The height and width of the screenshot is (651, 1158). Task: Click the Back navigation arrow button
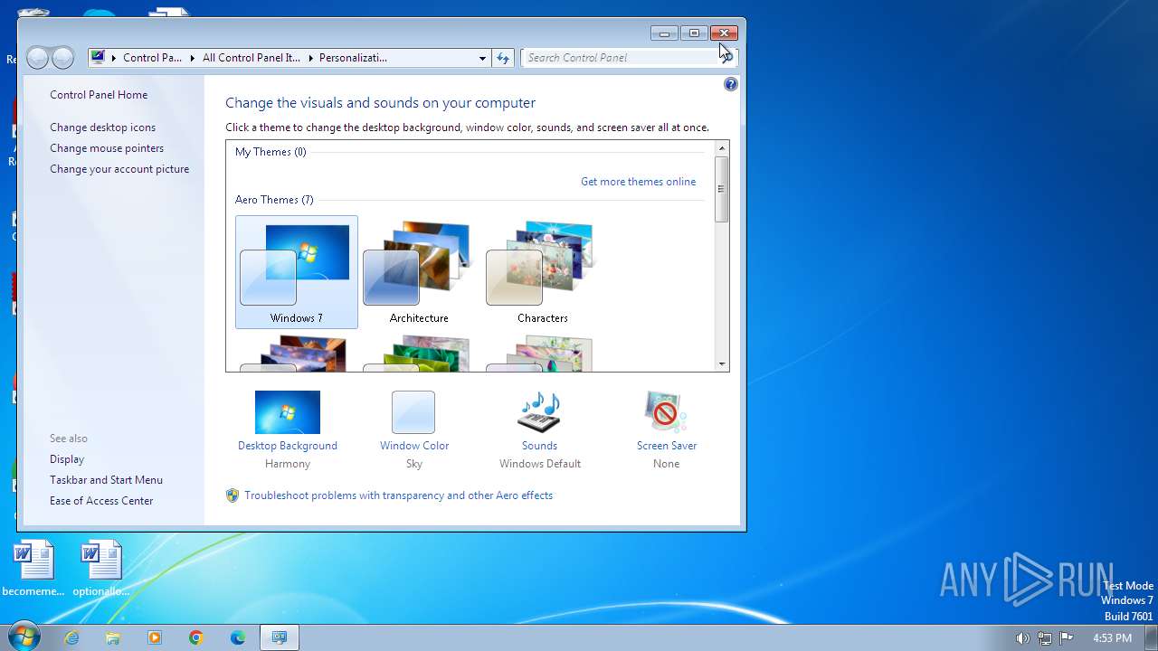38,58
